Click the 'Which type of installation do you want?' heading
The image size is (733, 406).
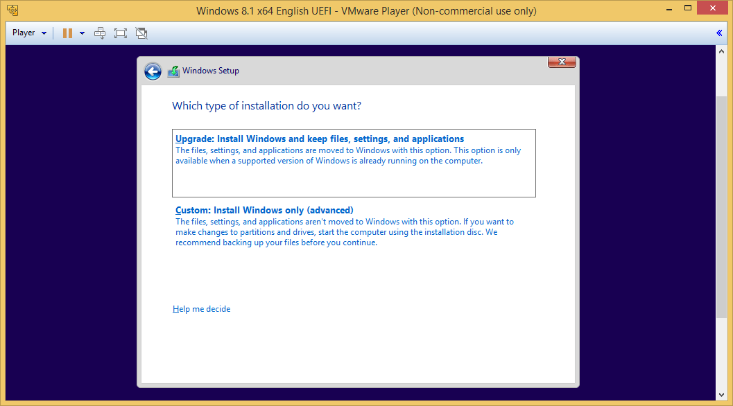point(266,106)
